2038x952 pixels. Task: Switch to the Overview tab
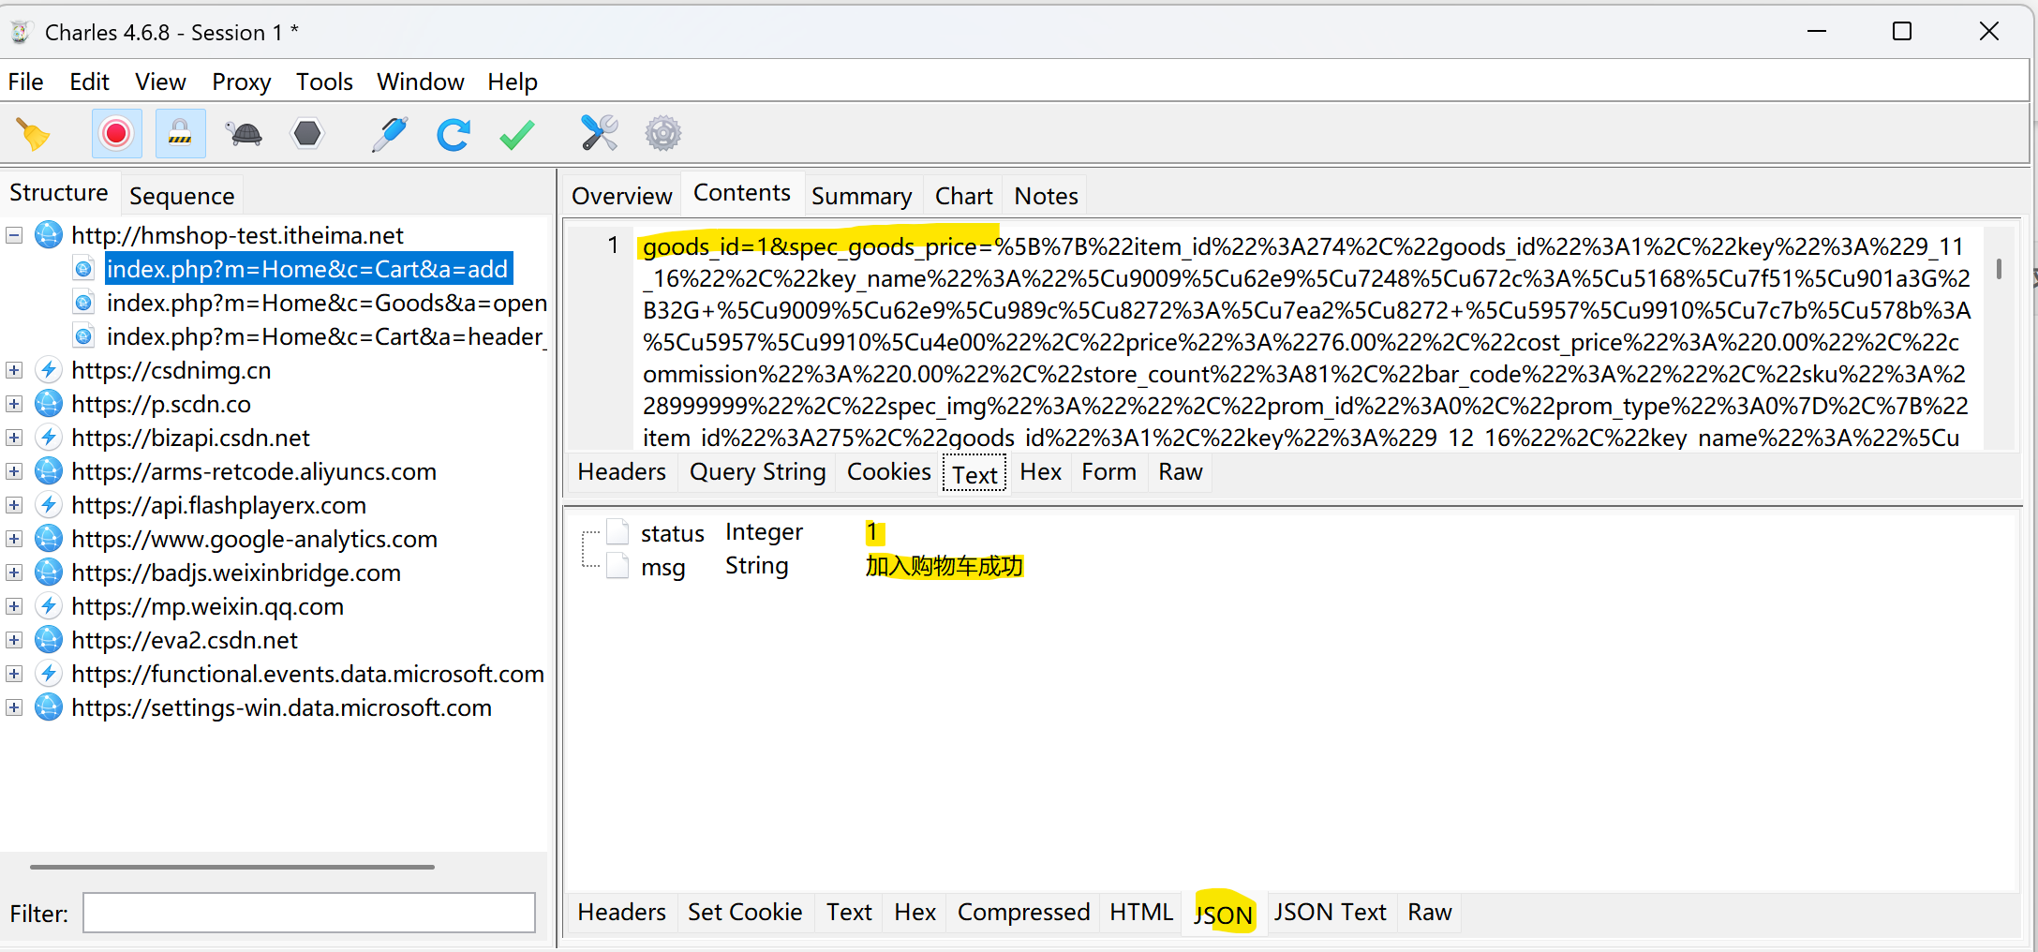point(621,196)
